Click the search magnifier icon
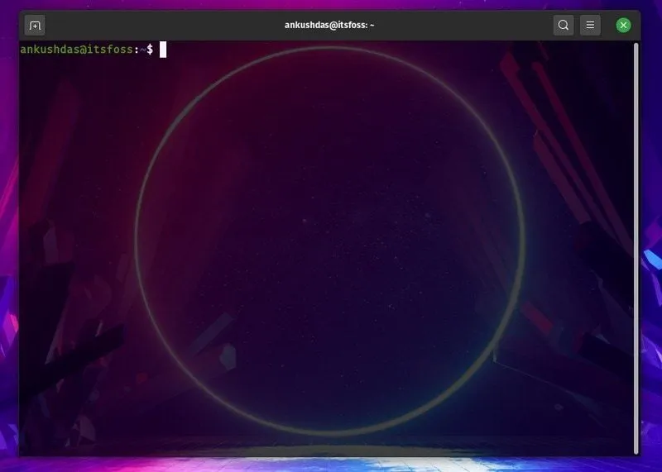This screenshot has height=472, width=662. (564, 26)
